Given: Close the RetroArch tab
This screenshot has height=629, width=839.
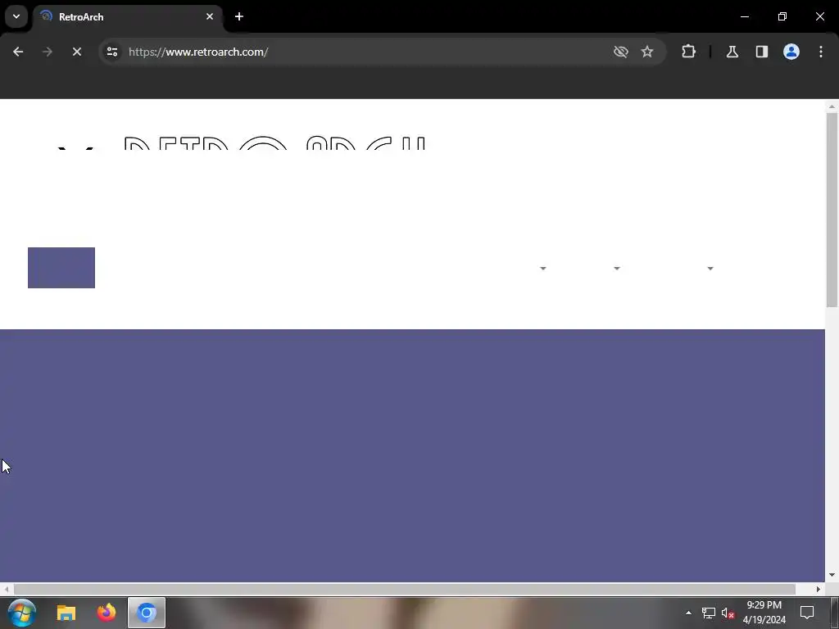Looking at the screenshot, I should [x=210, y=16].
